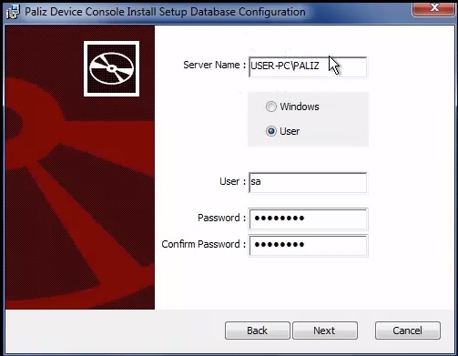Image resolution: width=458 pixels, height=356 pixels.
Task: Click the 'Server Name :' label
Action: (x=214, y=65)
